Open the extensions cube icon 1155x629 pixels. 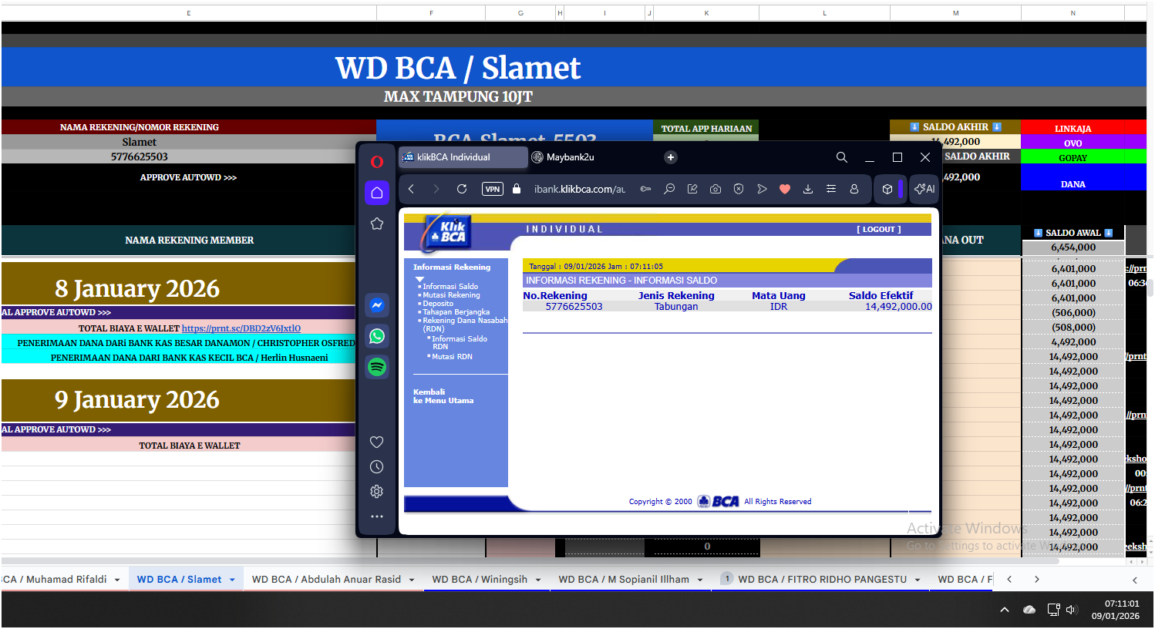pos(887,189)
